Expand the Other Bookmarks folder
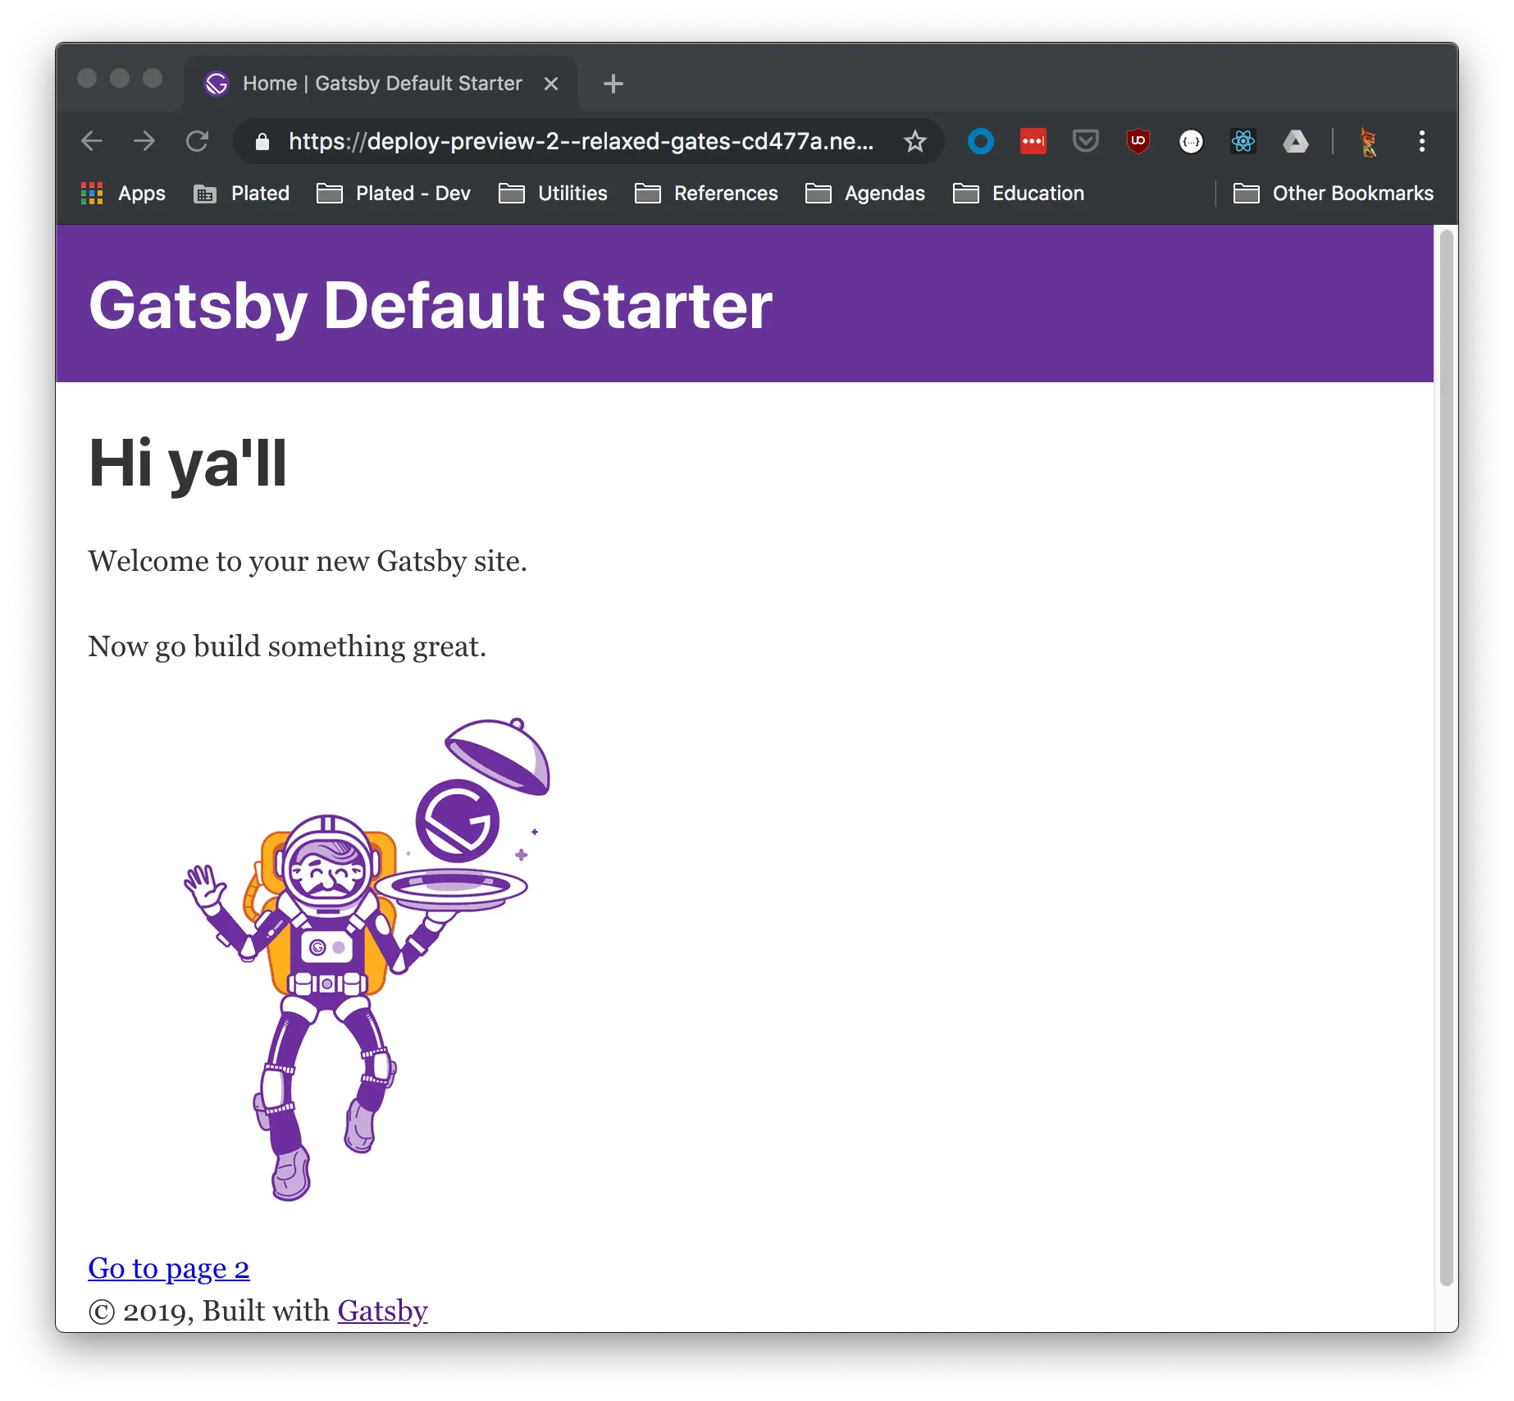1514x1401 pixels. [x=1334, y=194]
